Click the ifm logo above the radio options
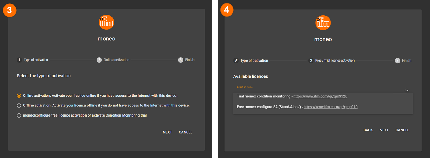Viewport: 430px width, 158px height. [x=106, y=22]
